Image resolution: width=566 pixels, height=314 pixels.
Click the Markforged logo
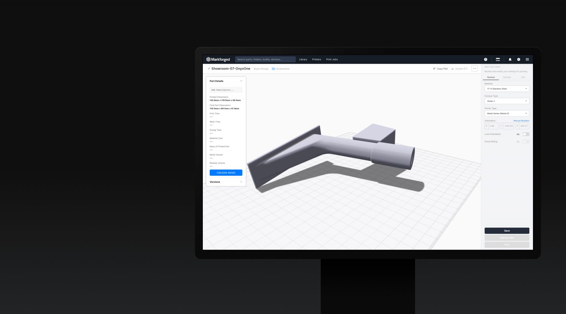[x=218, y=59]
